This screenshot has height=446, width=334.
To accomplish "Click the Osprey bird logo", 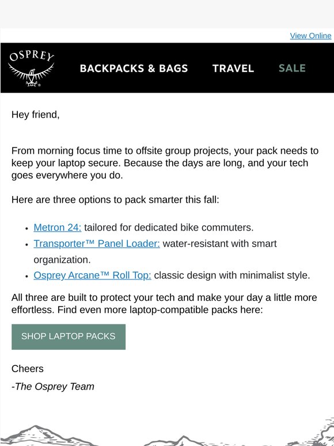I will coord(31,68).
